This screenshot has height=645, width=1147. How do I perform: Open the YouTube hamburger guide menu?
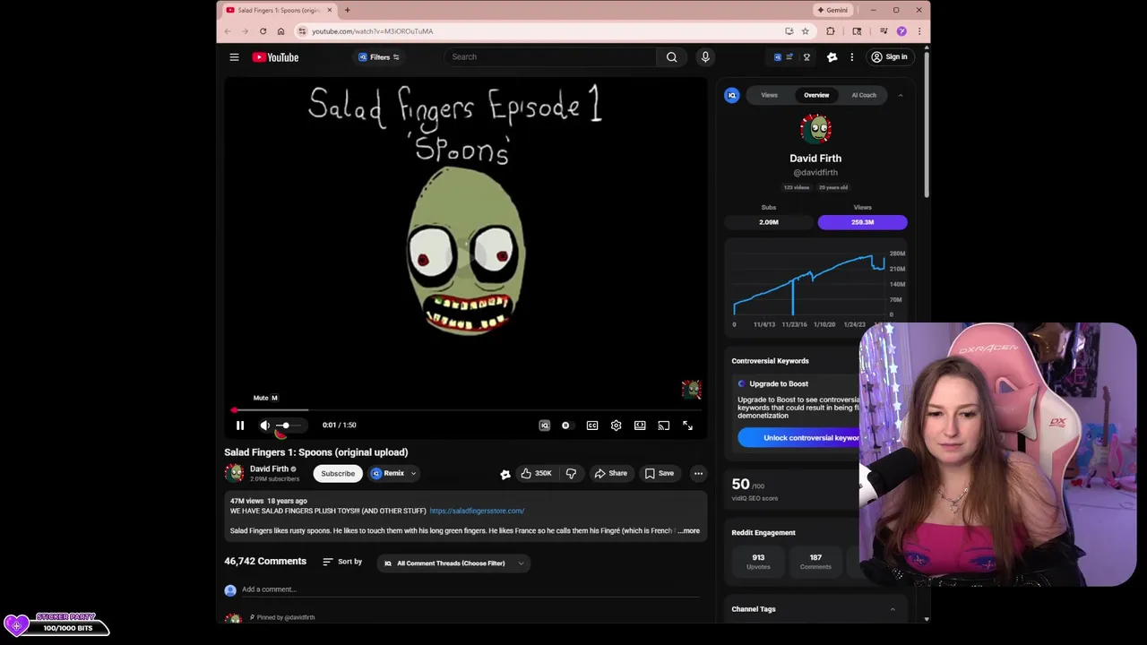[234, 57]
